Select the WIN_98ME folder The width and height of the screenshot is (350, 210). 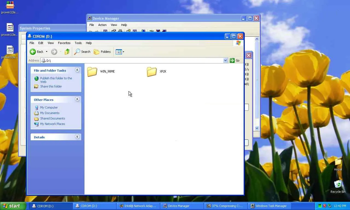101,72
